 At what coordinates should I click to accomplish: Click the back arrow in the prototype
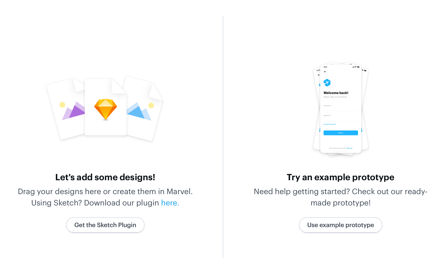pos(325,72)
